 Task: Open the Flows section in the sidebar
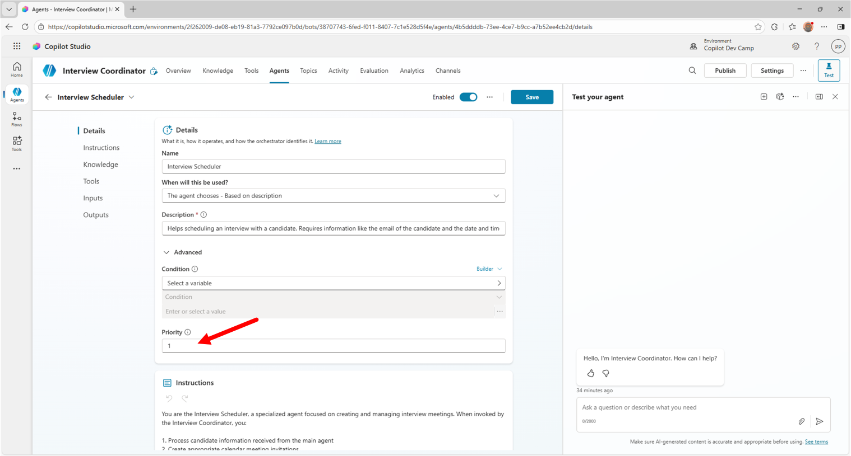(x=16, y=119)
